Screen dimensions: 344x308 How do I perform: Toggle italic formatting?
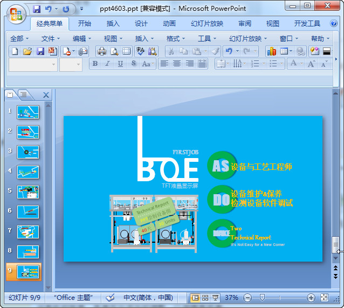(x=107, y=64)
